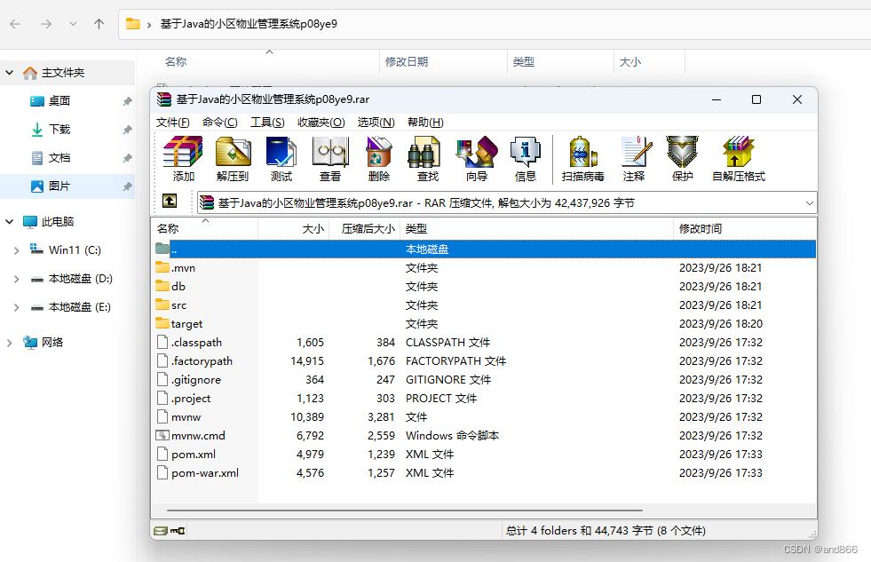Expand Win11 (C:) drive node
This screenshot has width=871, height=562.
16,250
